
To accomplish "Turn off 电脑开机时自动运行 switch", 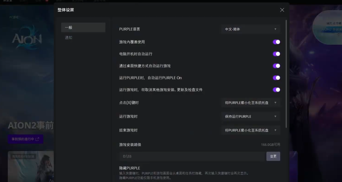I will (x=276, y=54).
